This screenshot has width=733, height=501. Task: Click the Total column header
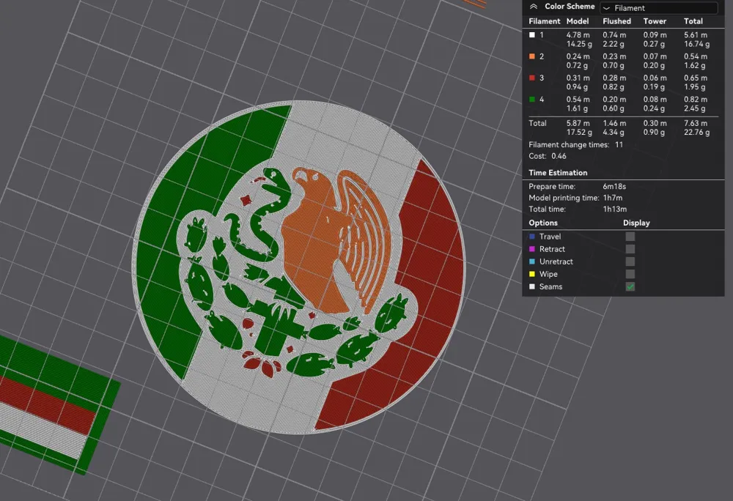tap(693, 21)
